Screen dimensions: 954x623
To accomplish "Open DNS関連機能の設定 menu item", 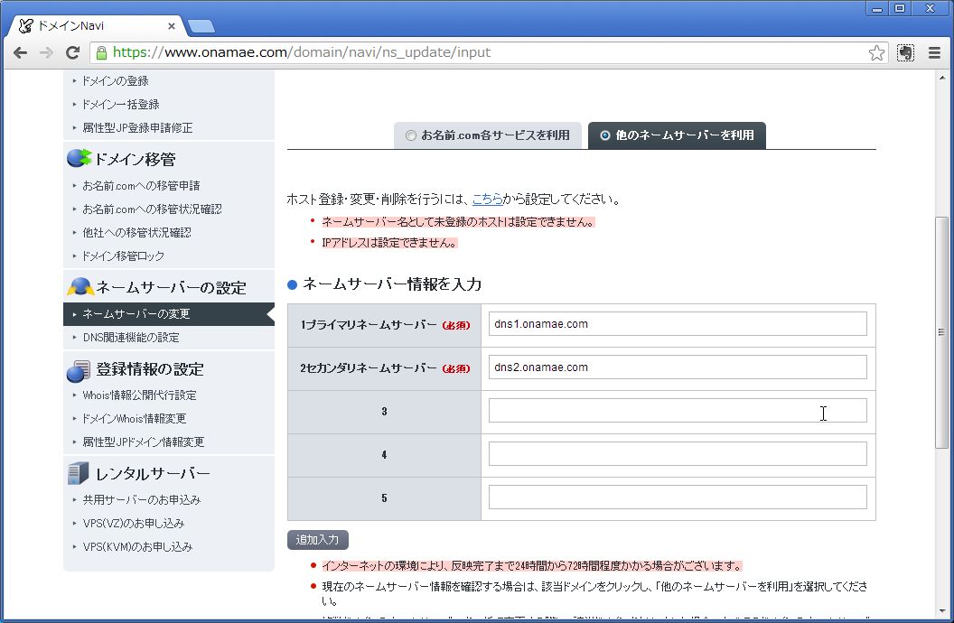I will [131, 338].
